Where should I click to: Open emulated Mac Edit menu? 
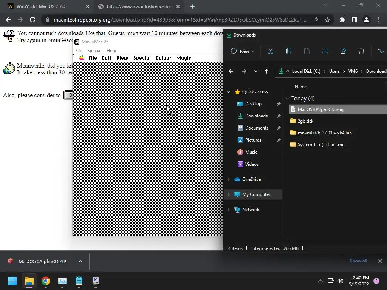coord(107,58)
